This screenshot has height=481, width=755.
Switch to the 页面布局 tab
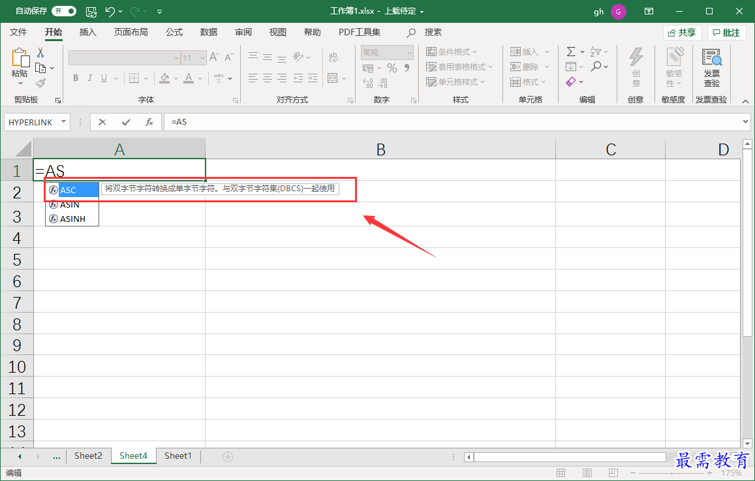131,32
